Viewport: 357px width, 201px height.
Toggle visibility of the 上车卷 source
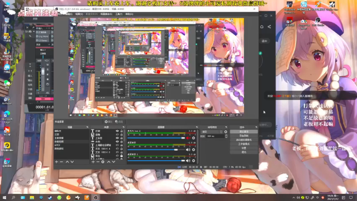117,138
